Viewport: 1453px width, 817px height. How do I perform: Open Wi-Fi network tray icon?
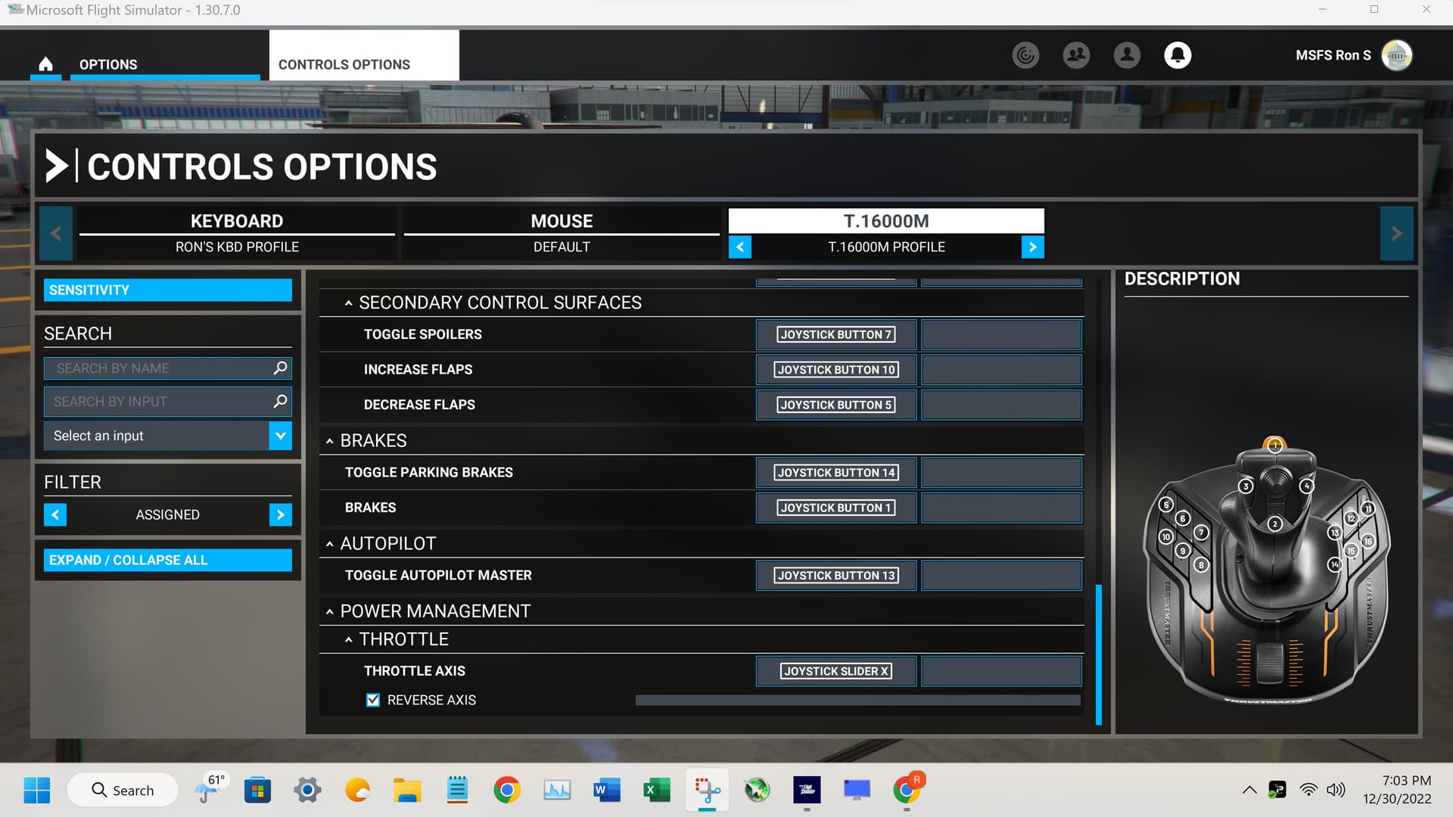coord(1308,790)
